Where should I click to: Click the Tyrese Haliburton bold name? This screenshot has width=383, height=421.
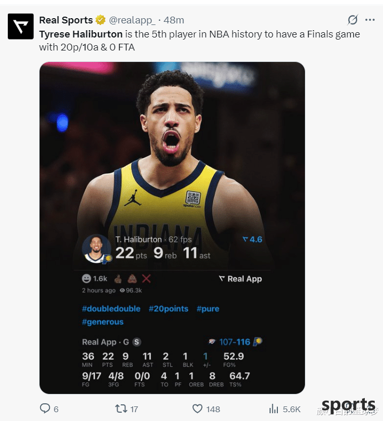[x=81, y=34]
